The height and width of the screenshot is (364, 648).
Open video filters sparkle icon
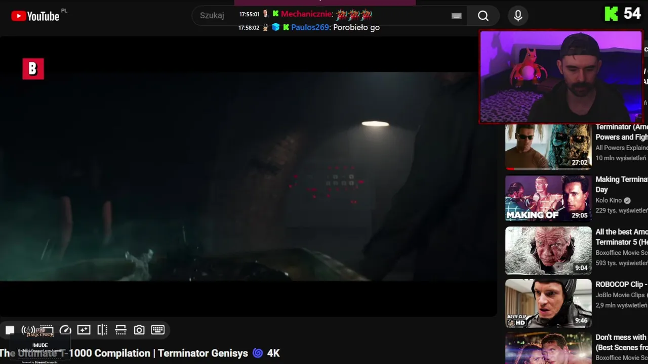point(84,330)
